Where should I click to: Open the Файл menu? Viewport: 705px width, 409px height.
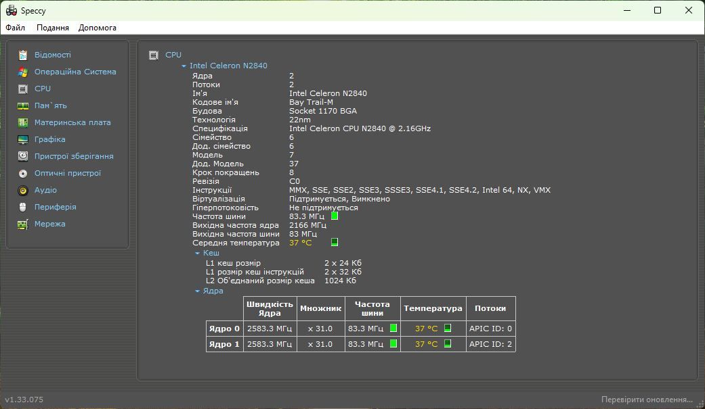tap(16, 28)
